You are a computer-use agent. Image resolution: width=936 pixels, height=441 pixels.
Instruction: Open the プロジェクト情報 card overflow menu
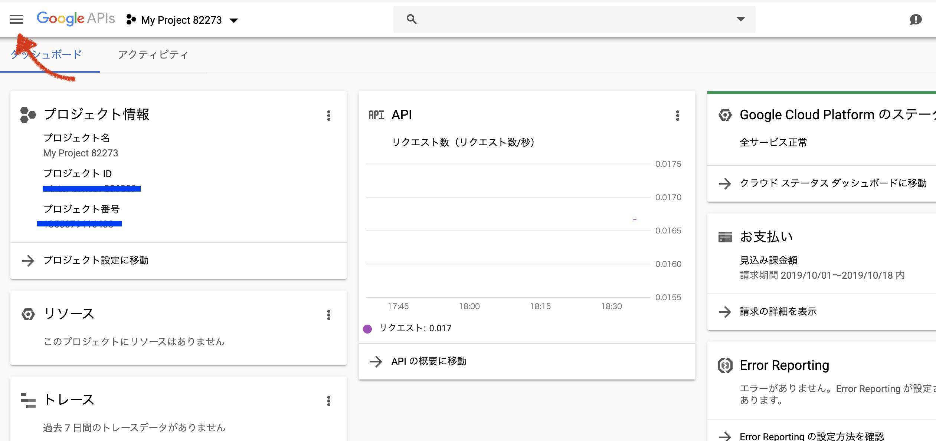[329, 116]
